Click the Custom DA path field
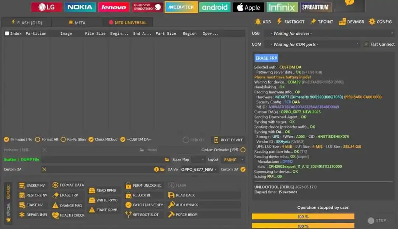The height and width of the screenshot is (229, 398). click(x=100, y=169)
